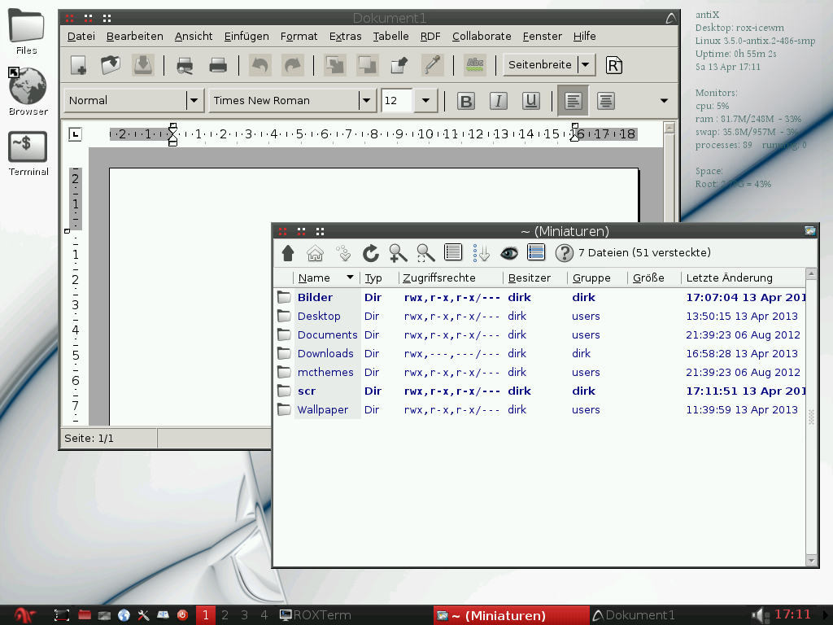The image size is (833, 625).
Task: Refresh the directory listing
Action: click(x=371, y=253)
